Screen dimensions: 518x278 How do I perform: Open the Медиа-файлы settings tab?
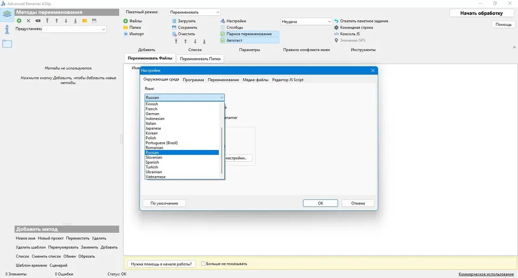255,80
